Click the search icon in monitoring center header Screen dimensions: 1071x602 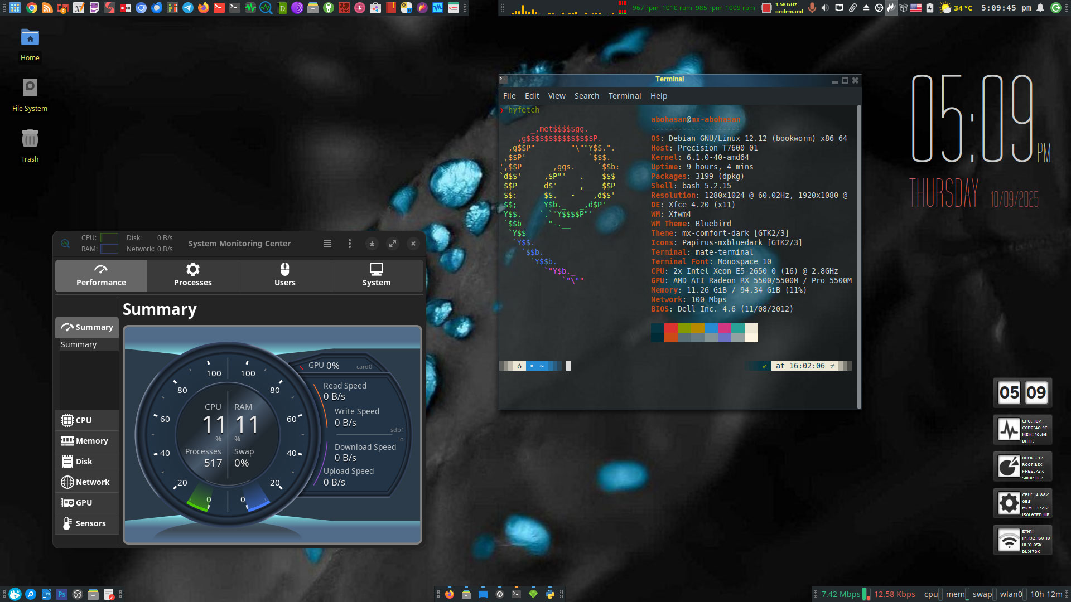pos(65,244)
